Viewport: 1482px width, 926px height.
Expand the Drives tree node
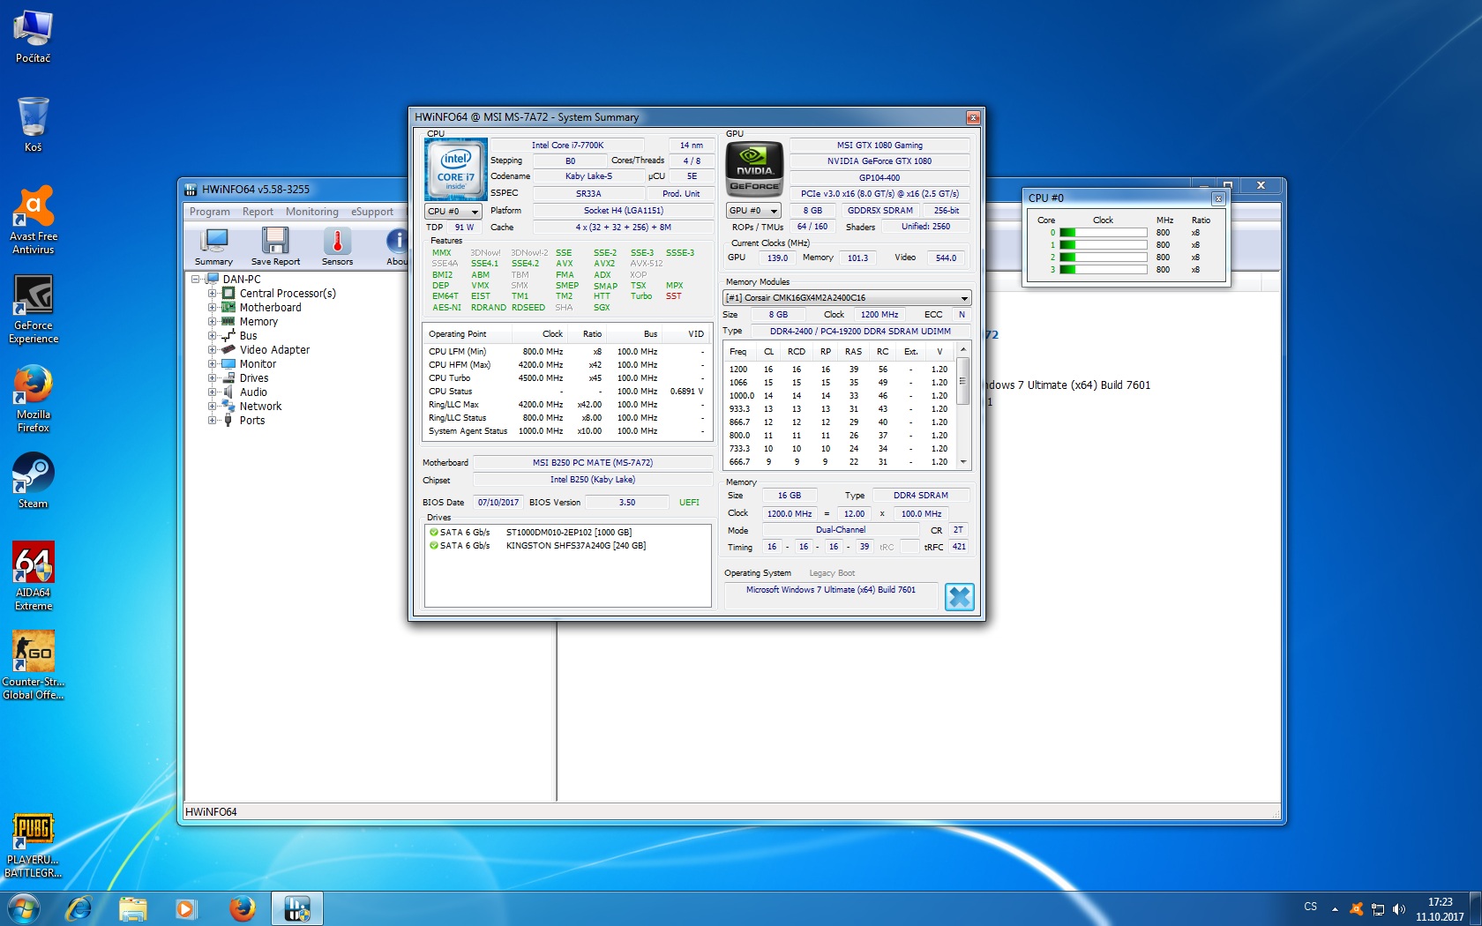(212, 378)
